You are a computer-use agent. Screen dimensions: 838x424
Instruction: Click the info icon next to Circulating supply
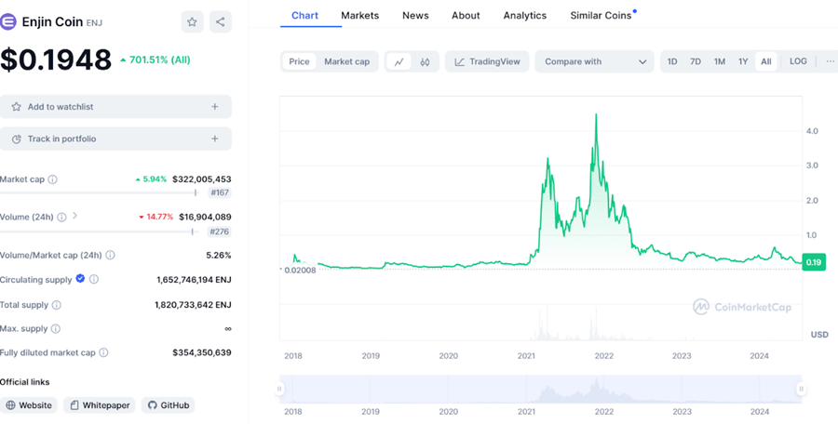coord(93,279)
